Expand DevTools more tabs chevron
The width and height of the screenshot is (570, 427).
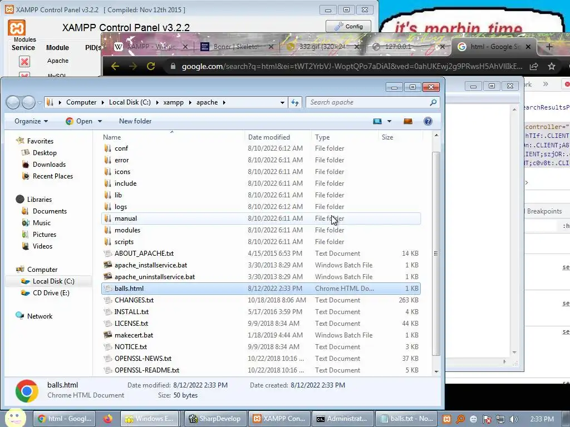pos(546,85)
